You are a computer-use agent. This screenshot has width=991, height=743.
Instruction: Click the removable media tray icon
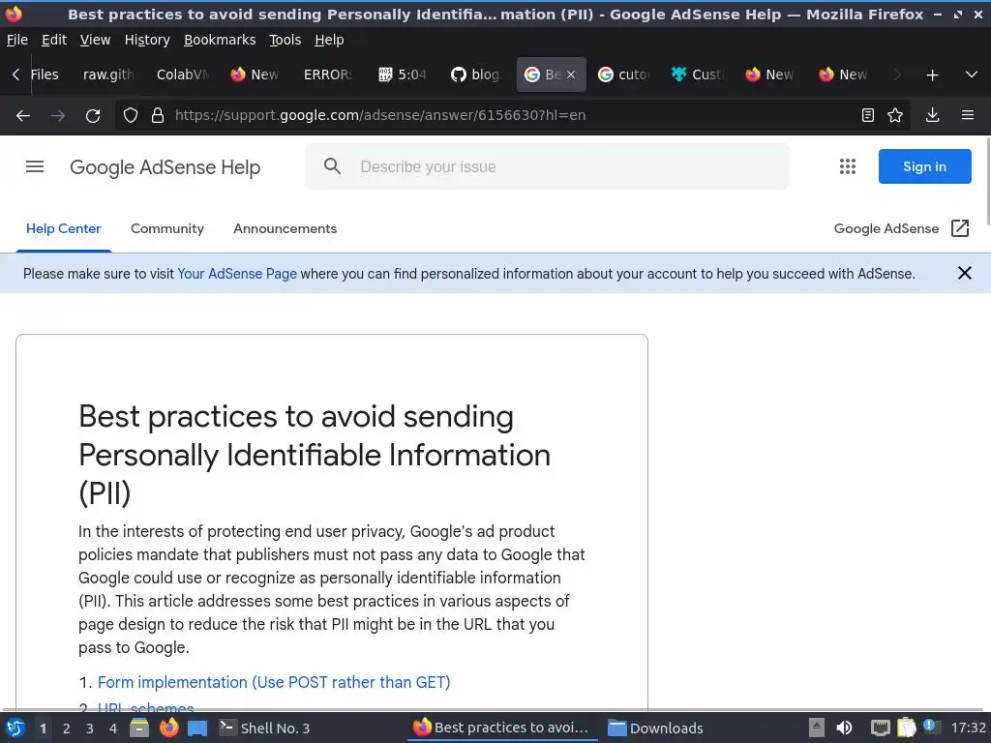pyautogui.click(x=817, y=728)
